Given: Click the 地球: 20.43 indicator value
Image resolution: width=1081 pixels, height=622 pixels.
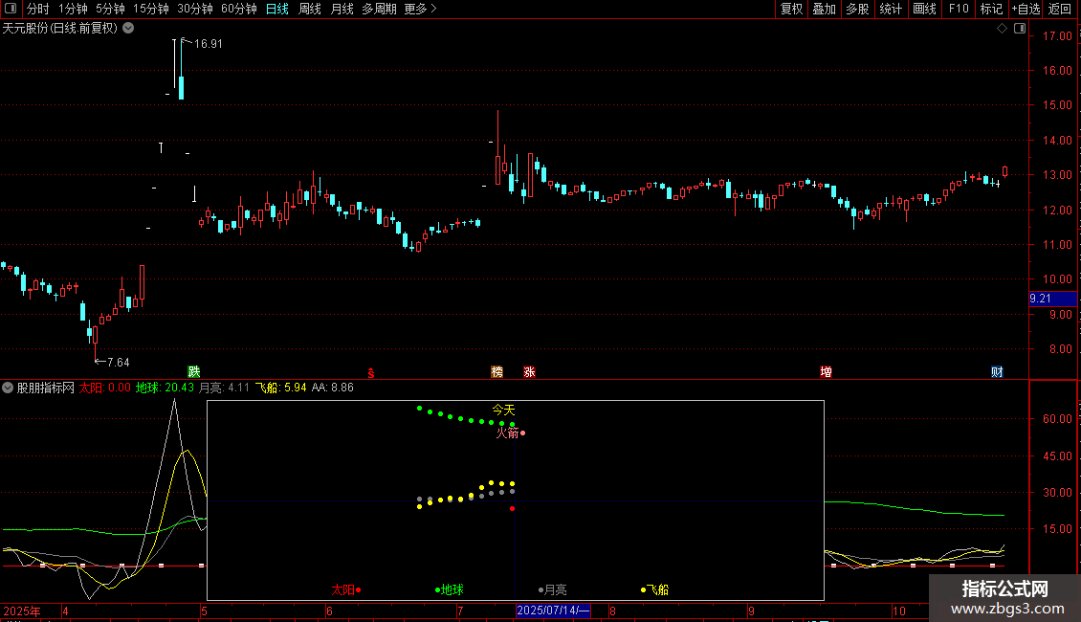Looking at the screenshot, I should (165, 388).
